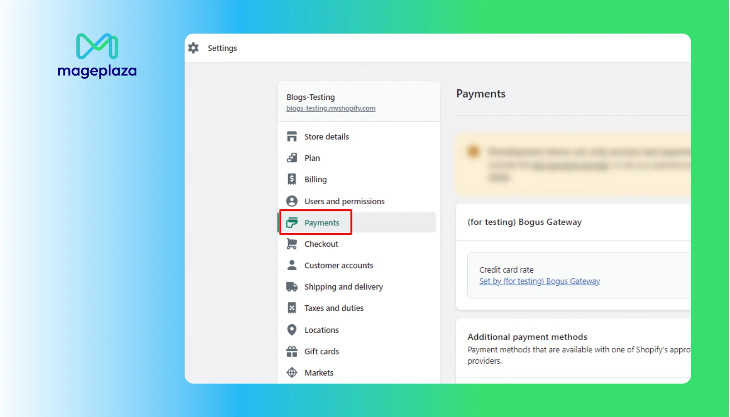Click 'Set by (for testing) Bogus Gateway' link
The height and width of the screenshot is (417, 730).
[540, 281]
